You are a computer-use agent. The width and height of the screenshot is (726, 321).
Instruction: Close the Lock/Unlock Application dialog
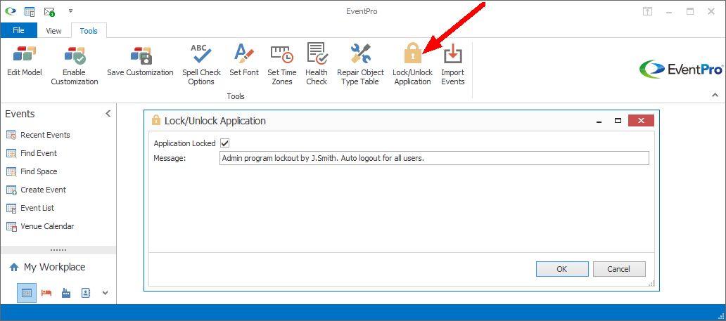click(x=641, y=121)
